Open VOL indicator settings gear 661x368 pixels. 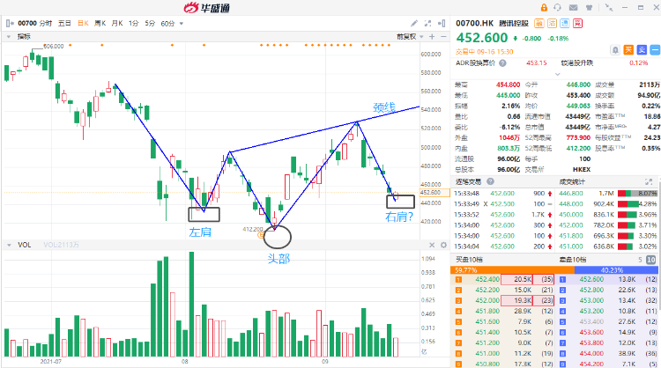point(443,245)
